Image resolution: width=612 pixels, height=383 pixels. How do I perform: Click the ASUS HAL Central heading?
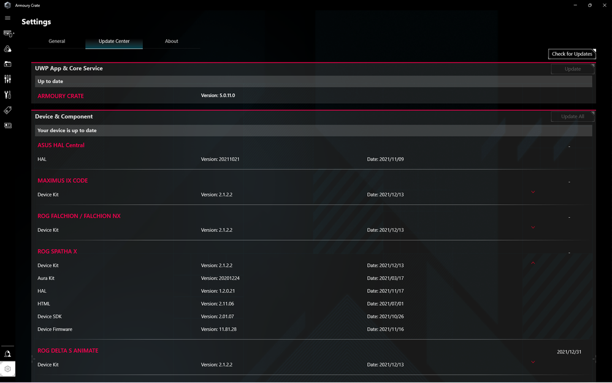[x=61, y=145]
